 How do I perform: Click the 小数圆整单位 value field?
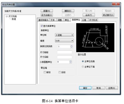(x=63, y=62)
